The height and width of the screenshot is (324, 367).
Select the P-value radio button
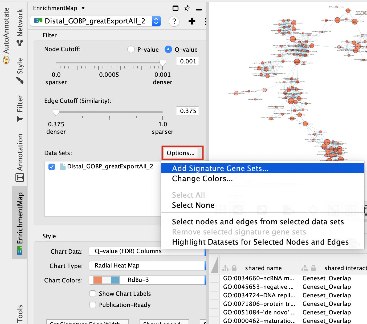[131, 50]
